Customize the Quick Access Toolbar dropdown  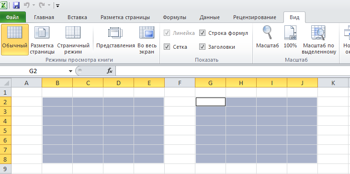[x=57, y=5]
